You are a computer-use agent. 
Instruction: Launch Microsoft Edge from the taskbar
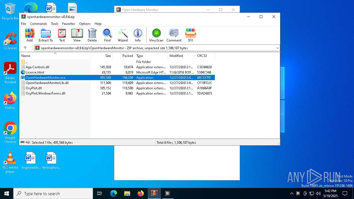(x=114, y=193)
